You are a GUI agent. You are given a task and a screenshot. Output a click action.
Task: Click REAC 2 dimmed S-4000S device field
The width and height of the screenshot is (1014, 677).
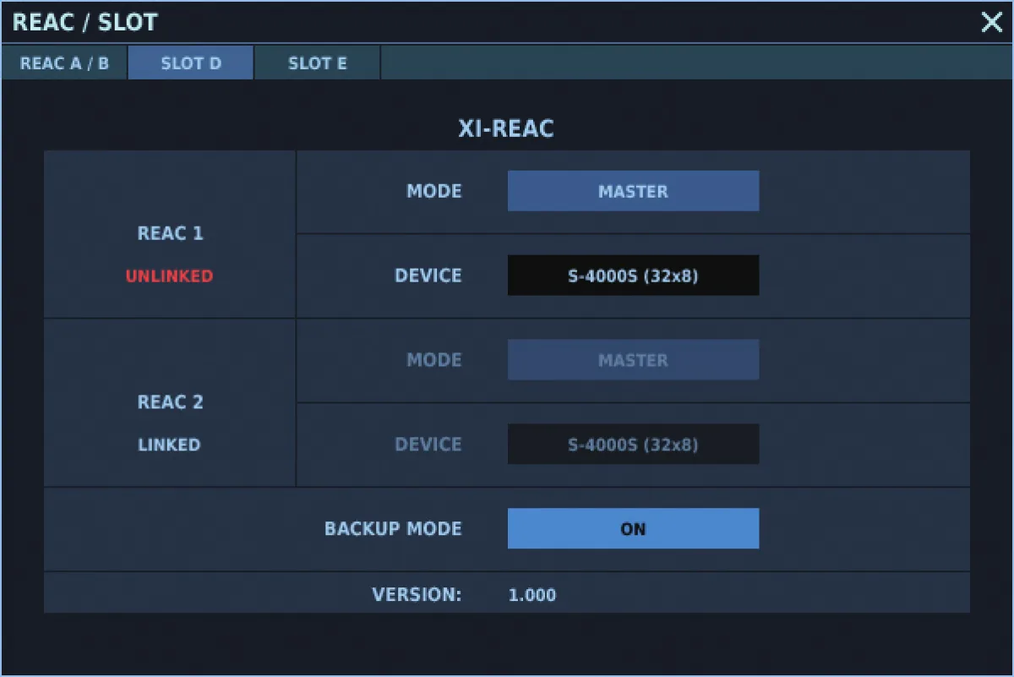(633, 445)
